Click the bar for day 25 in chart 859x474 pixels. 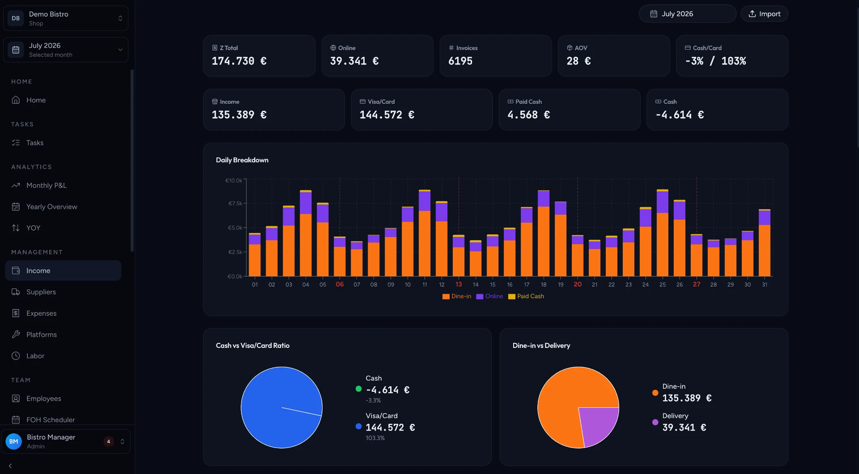coord(663,233)
